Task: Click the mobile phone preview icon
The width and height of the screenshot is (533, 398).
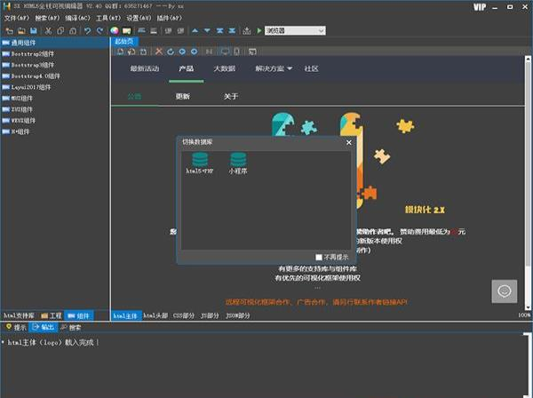Action: 236,52
